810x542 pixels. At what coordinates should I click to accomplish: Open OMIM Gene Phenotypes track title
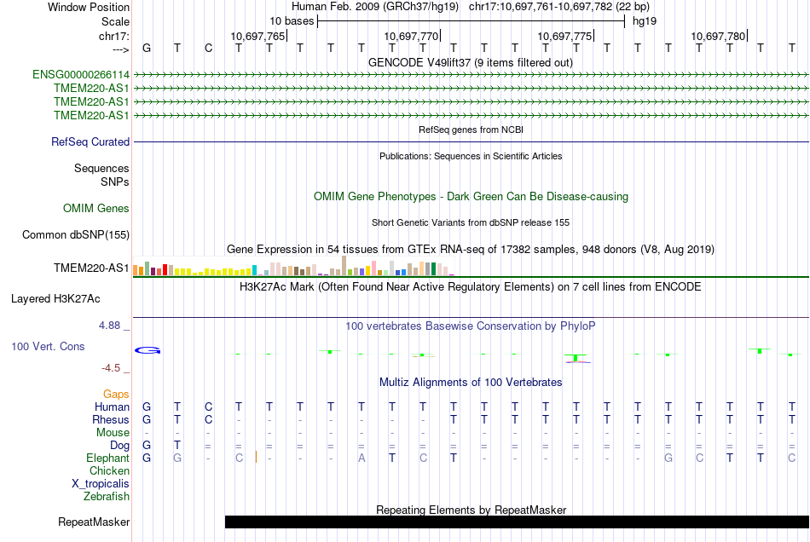(471, 197)
